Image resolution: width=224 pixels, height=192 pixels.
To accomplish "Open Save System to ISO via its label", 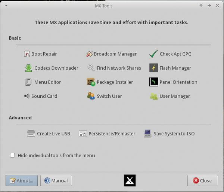I will point(174,134).
